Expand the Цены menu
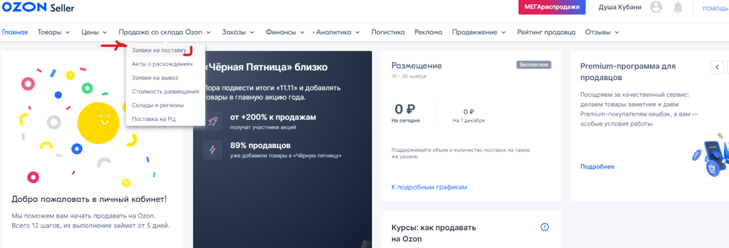 click(94, 32)
